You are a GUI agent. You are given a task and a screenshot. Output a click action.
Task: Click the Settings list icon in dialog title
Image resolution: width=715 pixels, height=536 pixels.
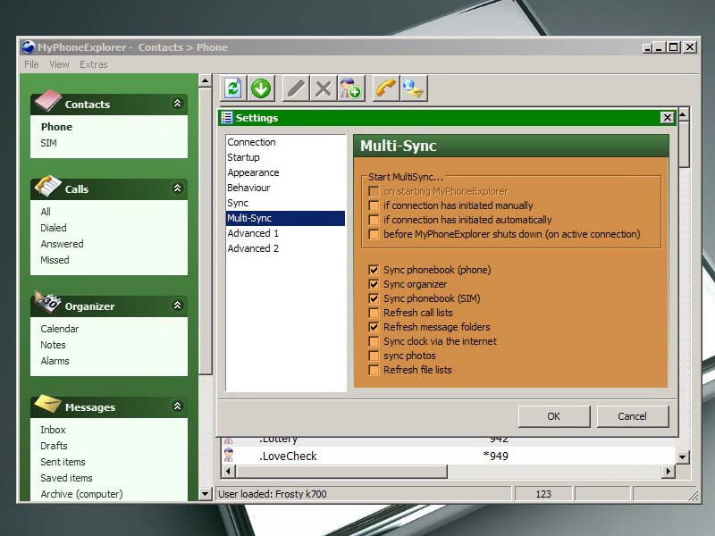point(227,118)
